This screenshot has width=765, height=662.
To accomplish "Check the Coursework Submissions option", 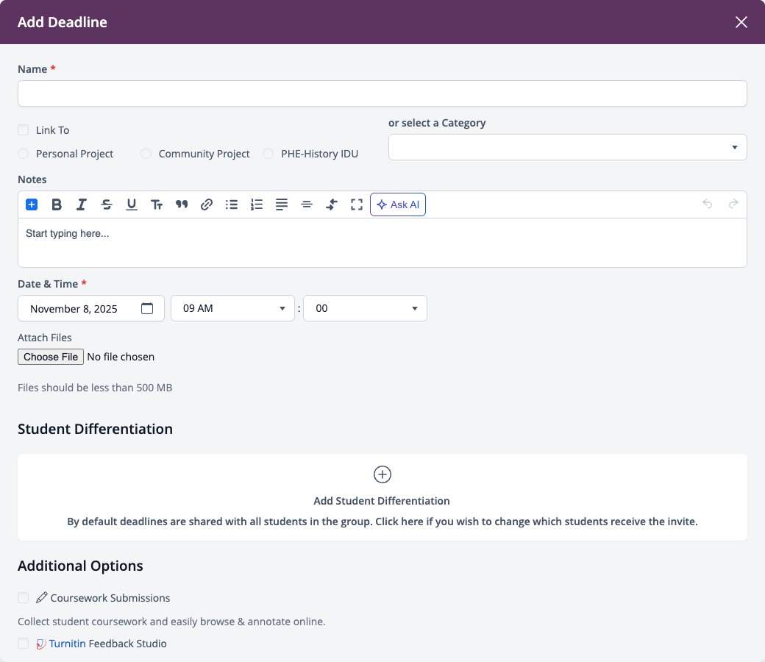I will click(23, 597).
